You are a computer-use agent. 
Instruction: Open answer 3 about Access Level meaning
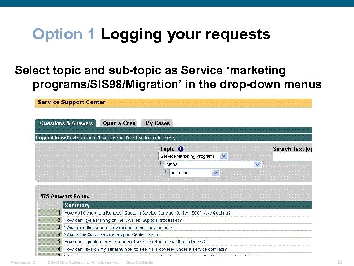(x=118, y=227)
